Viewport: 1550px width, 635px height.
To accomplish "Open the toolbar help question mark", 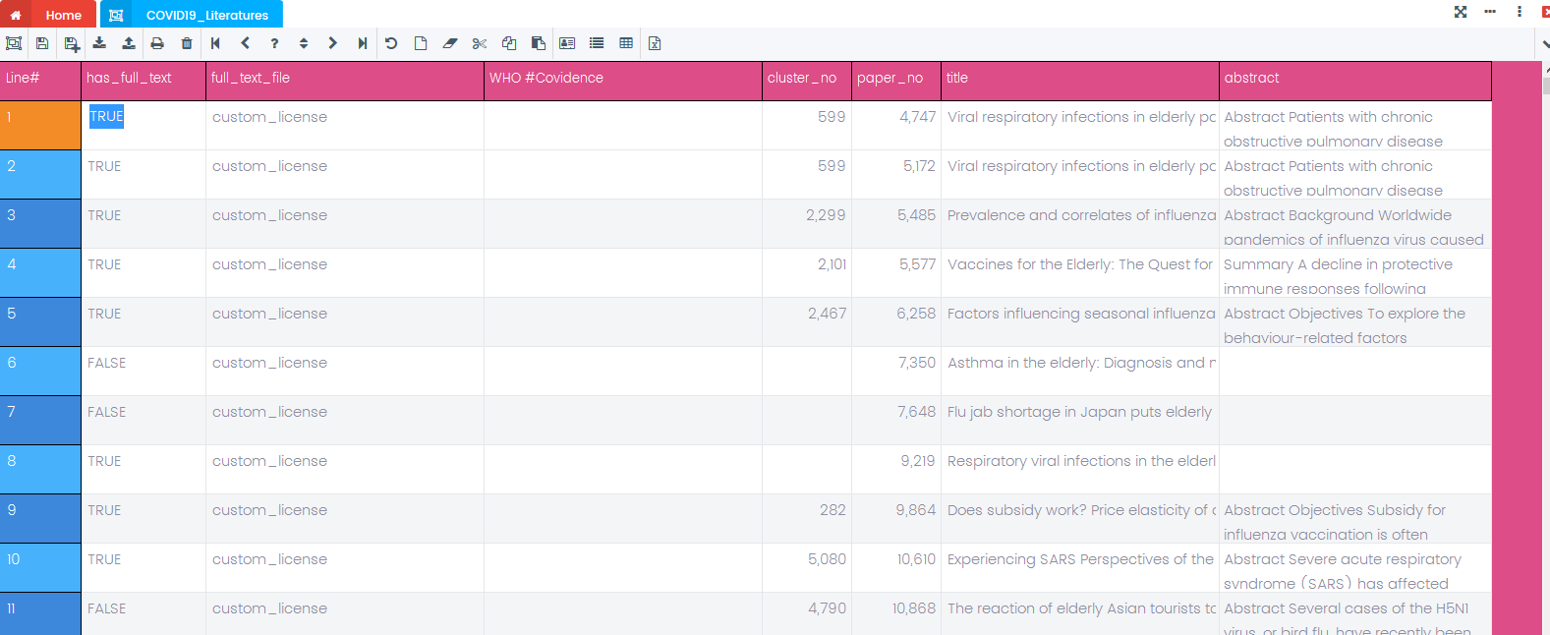I will click(274, 43).
